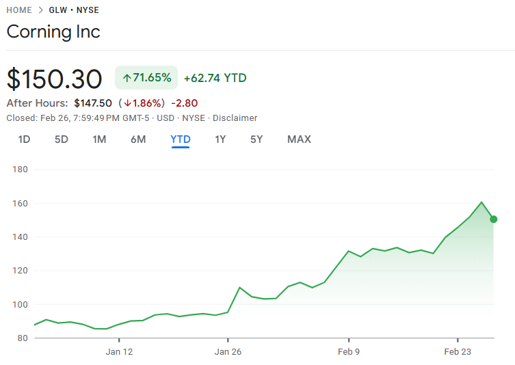
Task: Click the Jan 26 date label
Action: (228, 352)
